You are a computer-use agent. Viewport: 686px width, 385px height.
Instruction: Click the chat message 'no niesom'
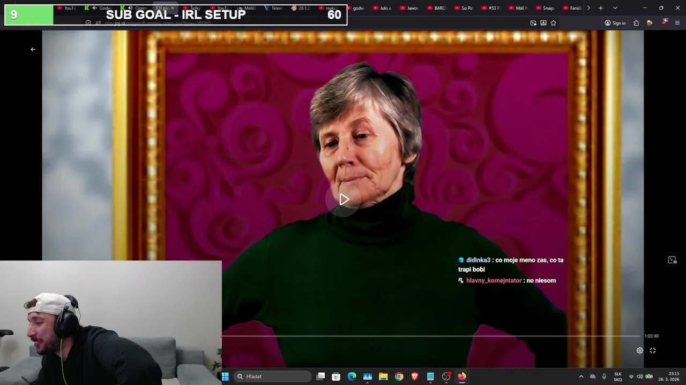[x=541, y=281]
